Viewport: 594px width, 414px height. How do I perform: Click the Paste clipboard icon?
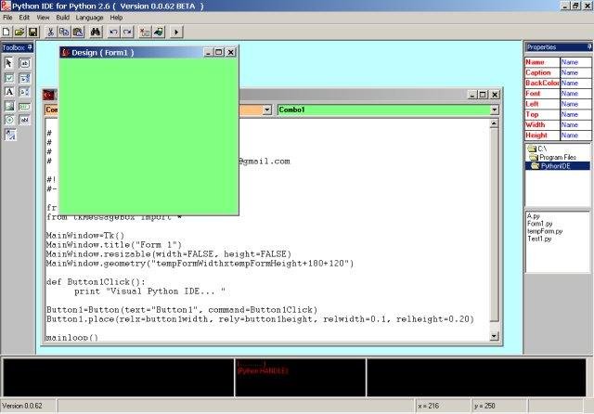(x=78, y=32)
